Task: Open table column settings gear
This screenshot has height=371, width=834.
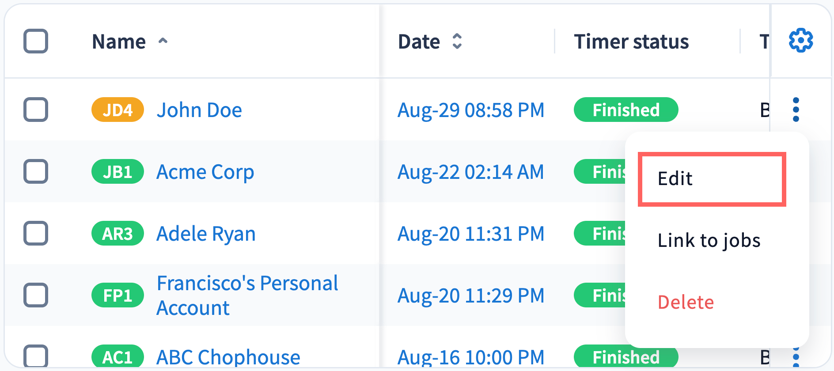Action: point(800,41)
